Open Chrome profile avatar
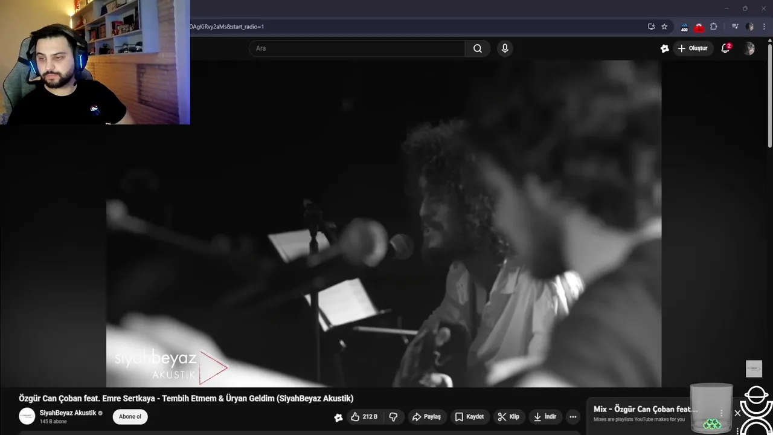This screenshot has width=773, height=435. coord(749,27)
